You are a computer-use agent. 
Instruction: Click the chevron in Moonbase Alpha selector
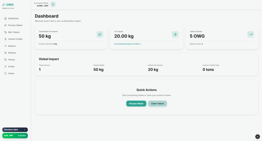coord(25,130)
